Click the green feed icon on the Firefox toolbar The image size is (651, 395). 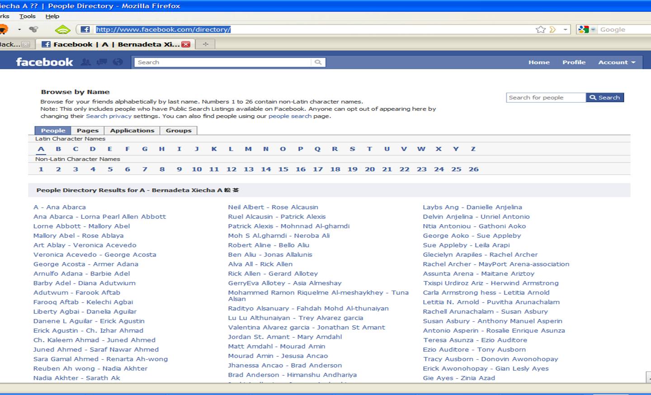[63, 29]
